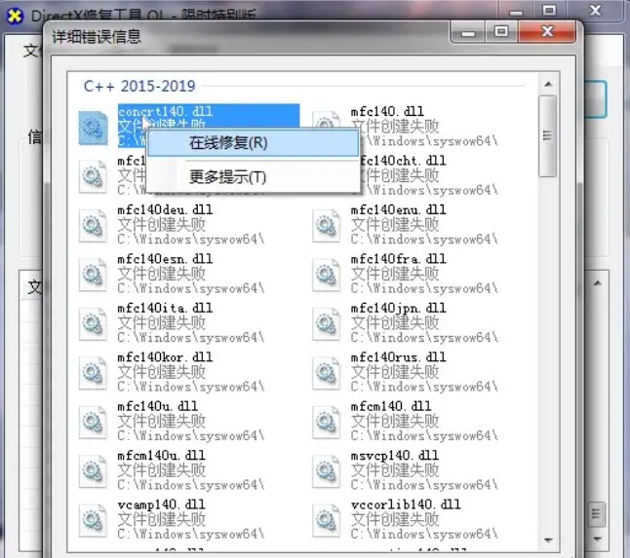Click main window log scroll up arrow

coord(598,283)
